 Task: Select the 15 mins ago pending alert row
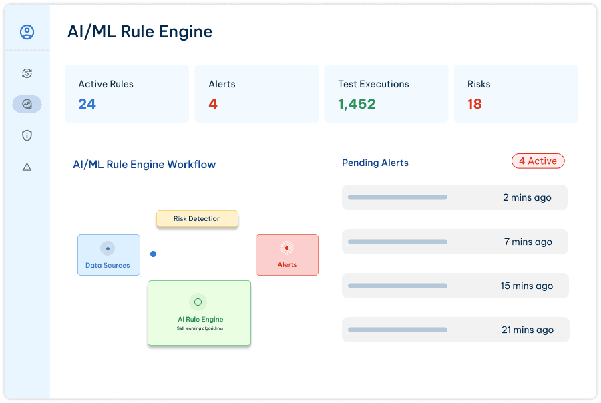[454, 285]
